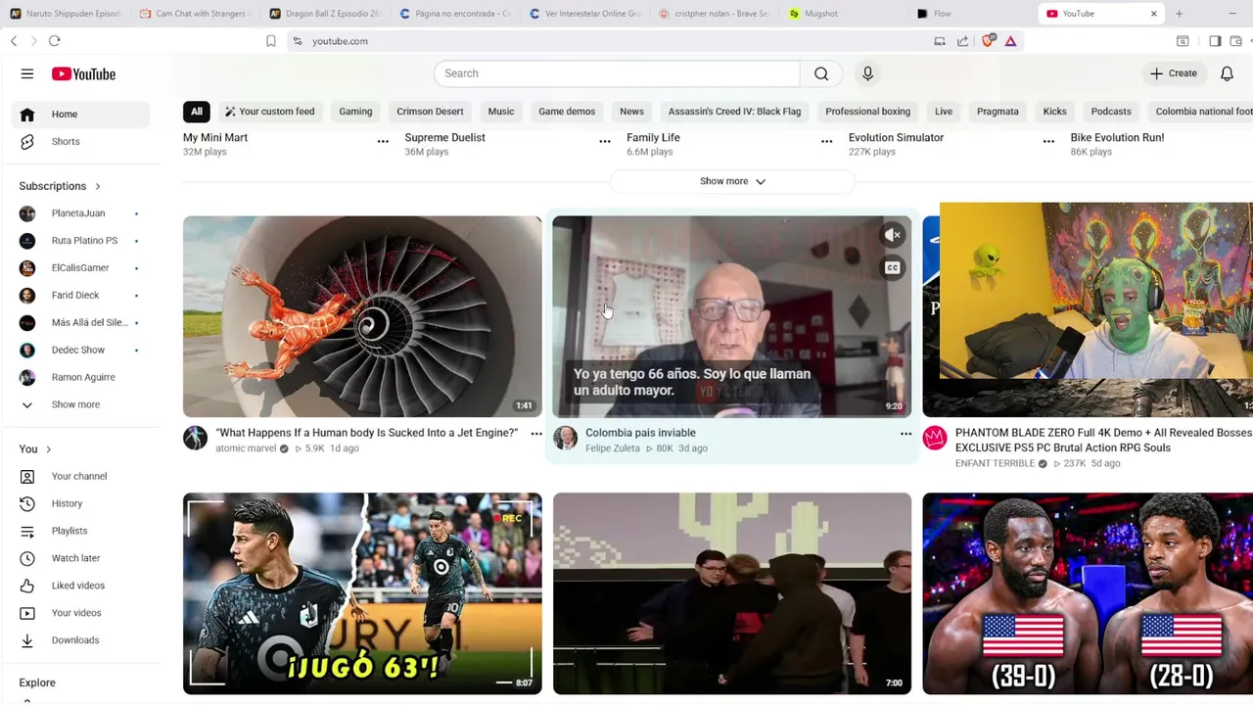Select the Music filter chip

click(501, 112)
